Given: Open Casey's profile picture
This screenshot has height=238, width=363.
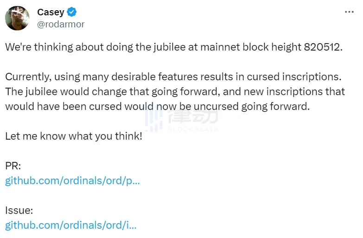Looking at the screenshot, I should point(17,18).
